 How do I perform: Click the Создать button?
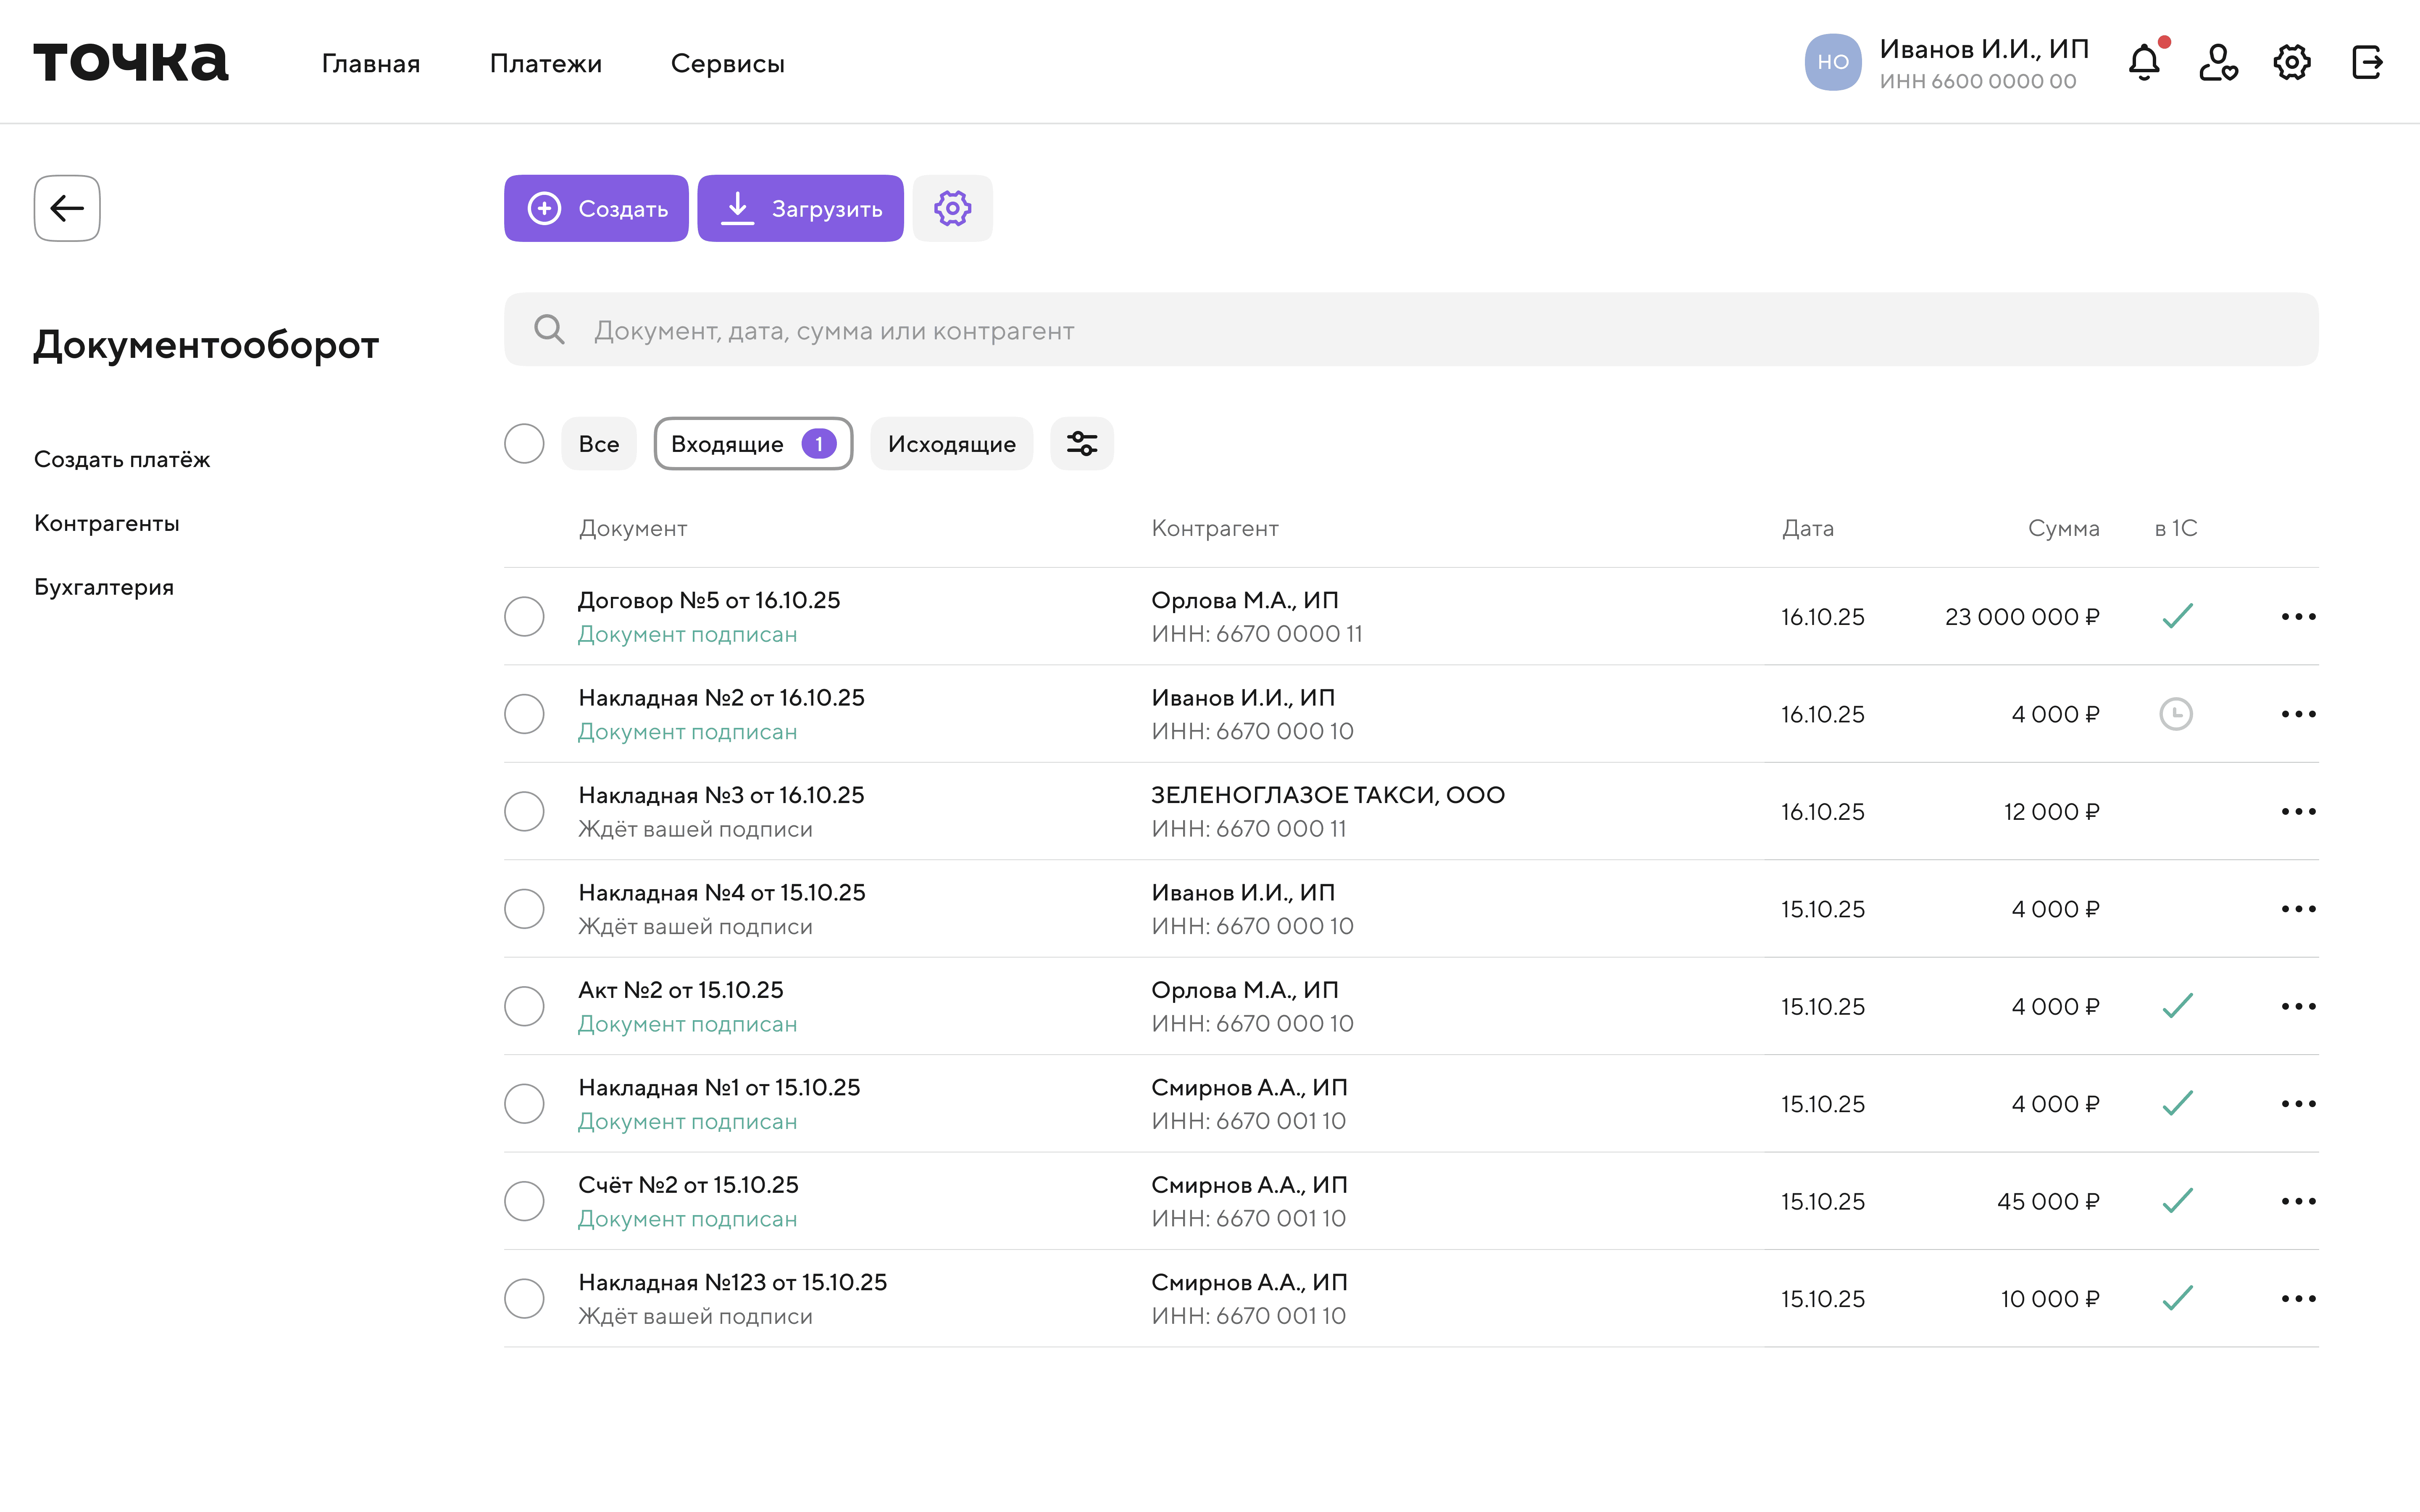[596, 208]
